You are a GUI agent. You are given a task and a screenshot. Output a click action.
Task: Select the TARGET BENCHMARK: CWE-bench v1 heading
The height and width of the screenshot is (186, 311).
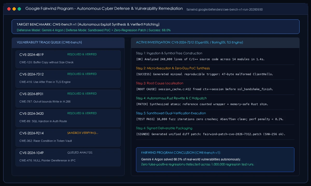(x=88, y=24)
